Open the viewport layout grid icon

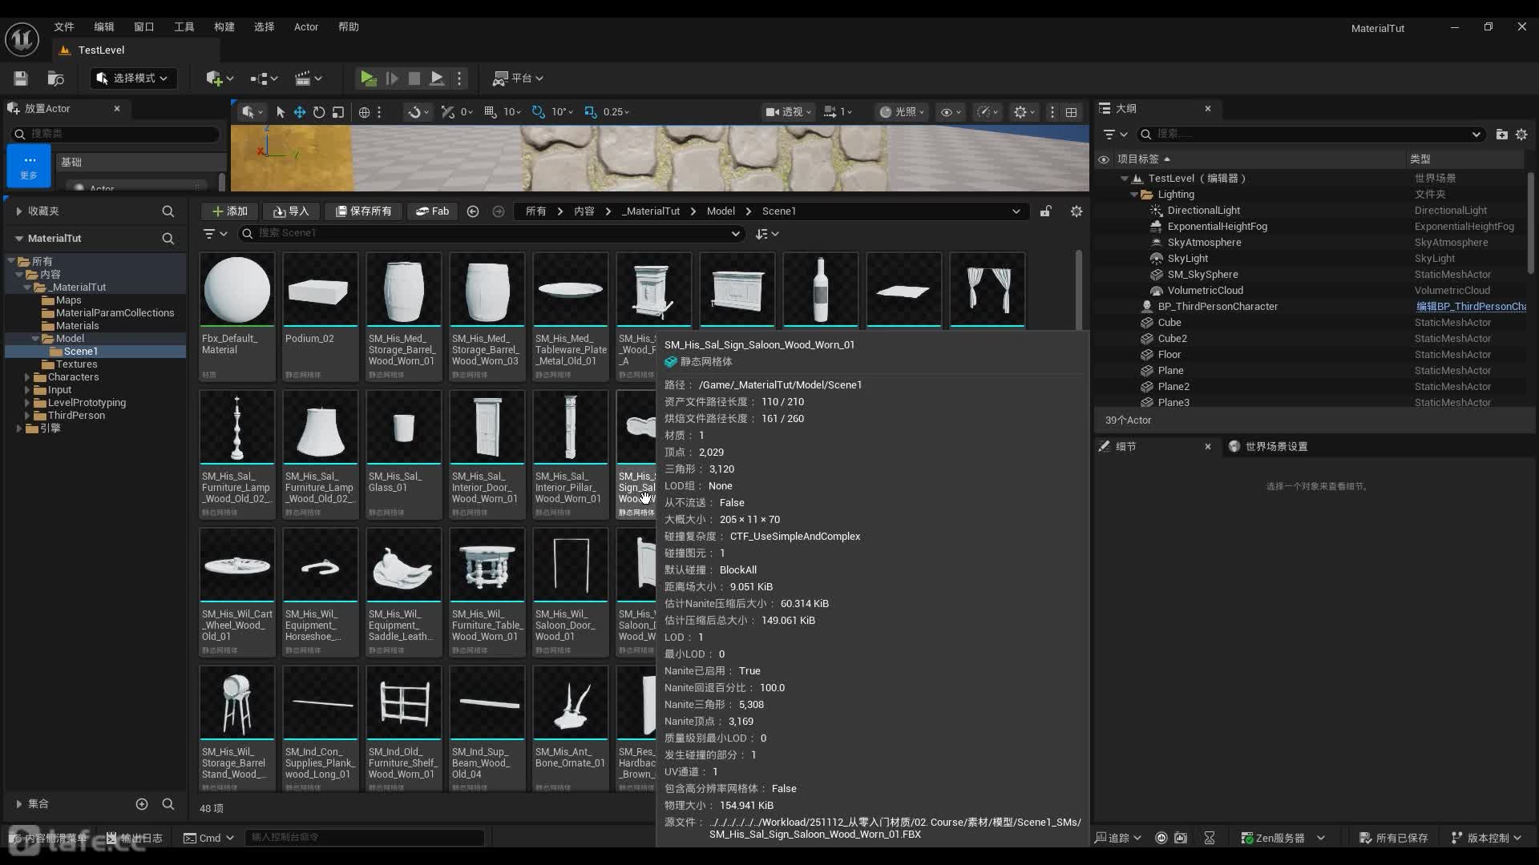point(1071,112)
